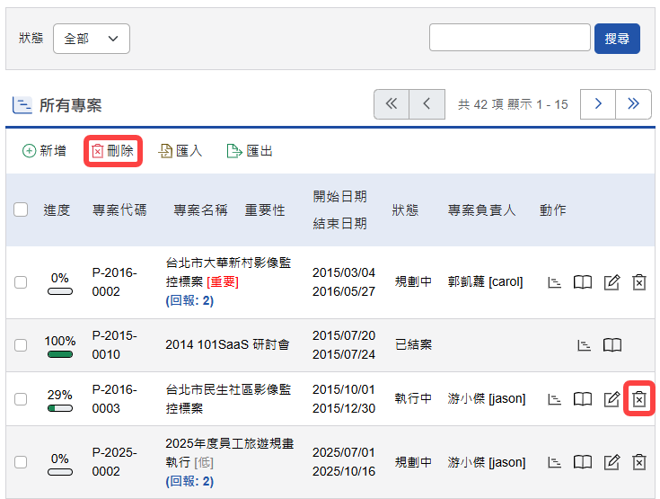Click edit icon for project P-2016-0003
Screen dimensions: 660x499
click(612, 398)
